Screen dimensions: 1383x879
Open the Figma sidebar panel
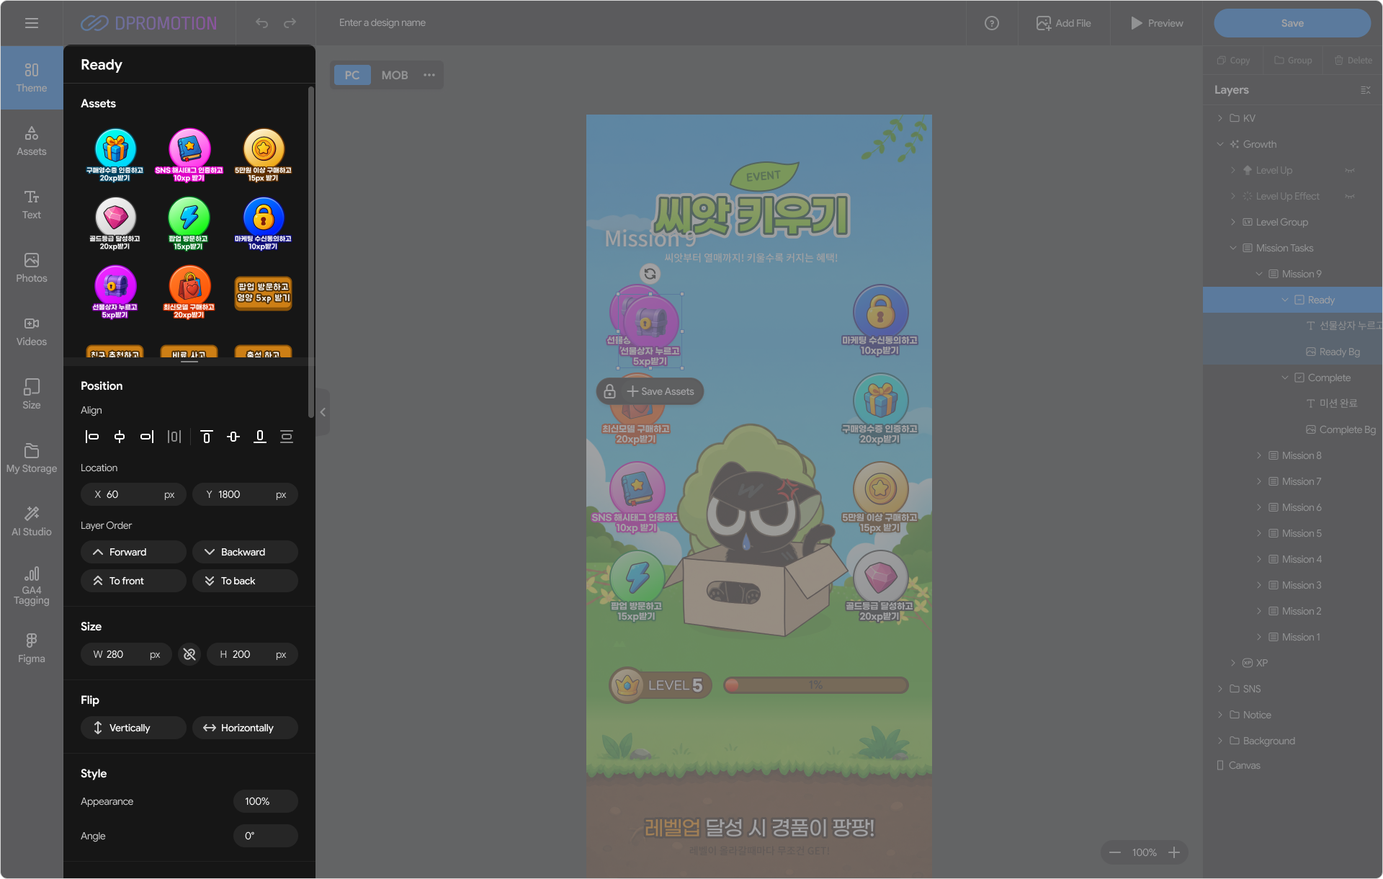click(x=32, y=648)
